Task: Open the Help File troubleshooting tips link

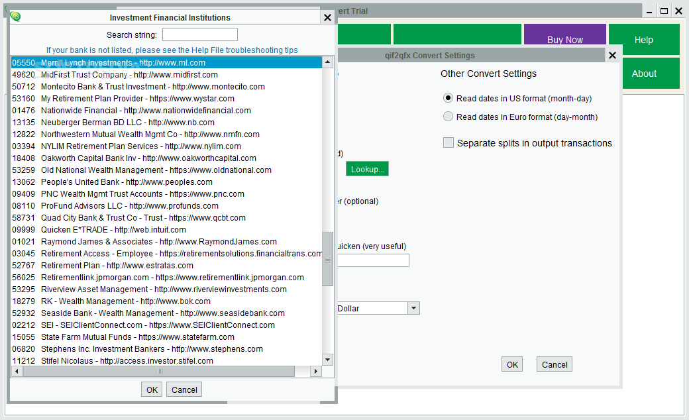Action: pos(172,50)
